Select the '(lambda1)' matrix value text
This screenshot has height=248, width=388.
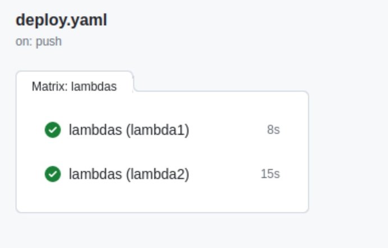pos(158,130)
